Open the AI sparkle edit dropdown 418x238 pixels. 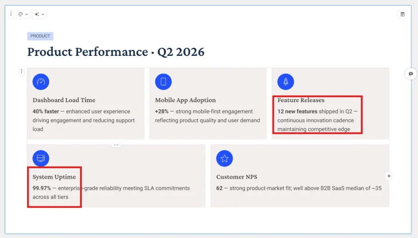pyautogui.click(x=40, y=14)
